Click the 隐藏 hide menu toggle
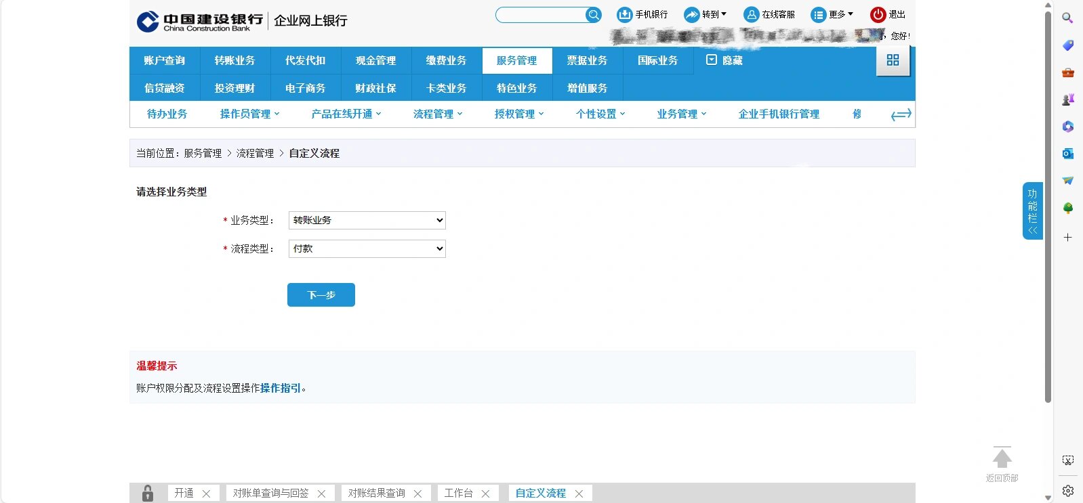Viewport: 1083px width, 503px height. click(x=724, y=60)
